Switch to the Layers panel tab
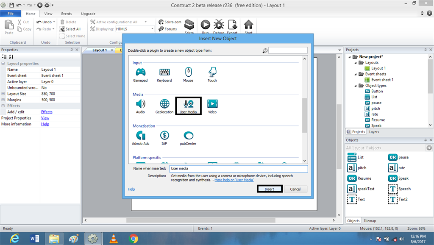The image size is (434, 245). coord(374,132)
